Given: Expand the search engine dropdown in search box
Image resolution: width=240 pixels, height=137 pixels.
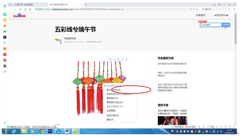Looking at the screenshot, I should tap(203, 9).
